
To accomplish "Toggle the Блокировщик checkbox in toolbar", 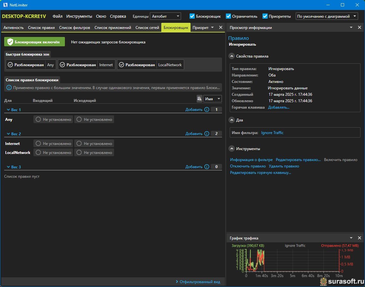I will tap(192, 16).
